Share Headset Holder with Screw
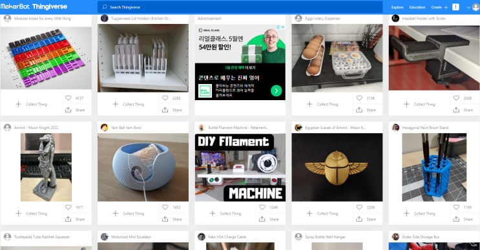 [x=463, y=110]
